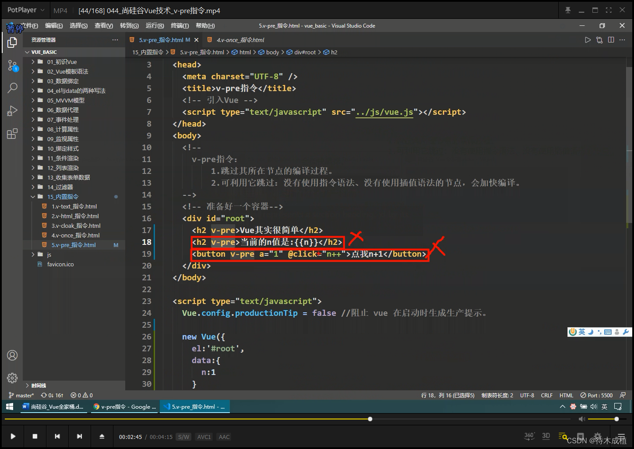Click the open changes compare icon
The height and width of the screenshot is (449, 634).
[x=599, y=40]
